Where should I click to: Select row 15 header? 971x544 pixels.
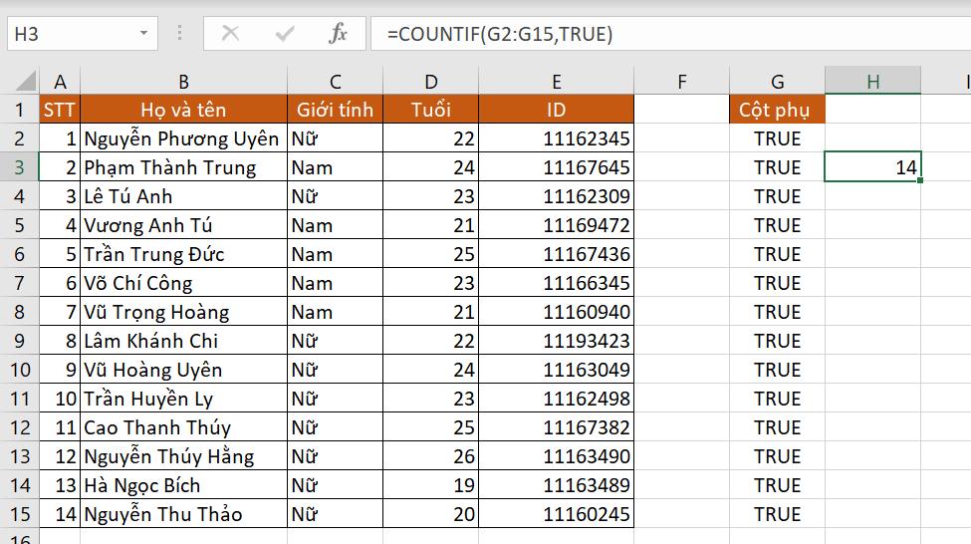(x=19, y=514)
